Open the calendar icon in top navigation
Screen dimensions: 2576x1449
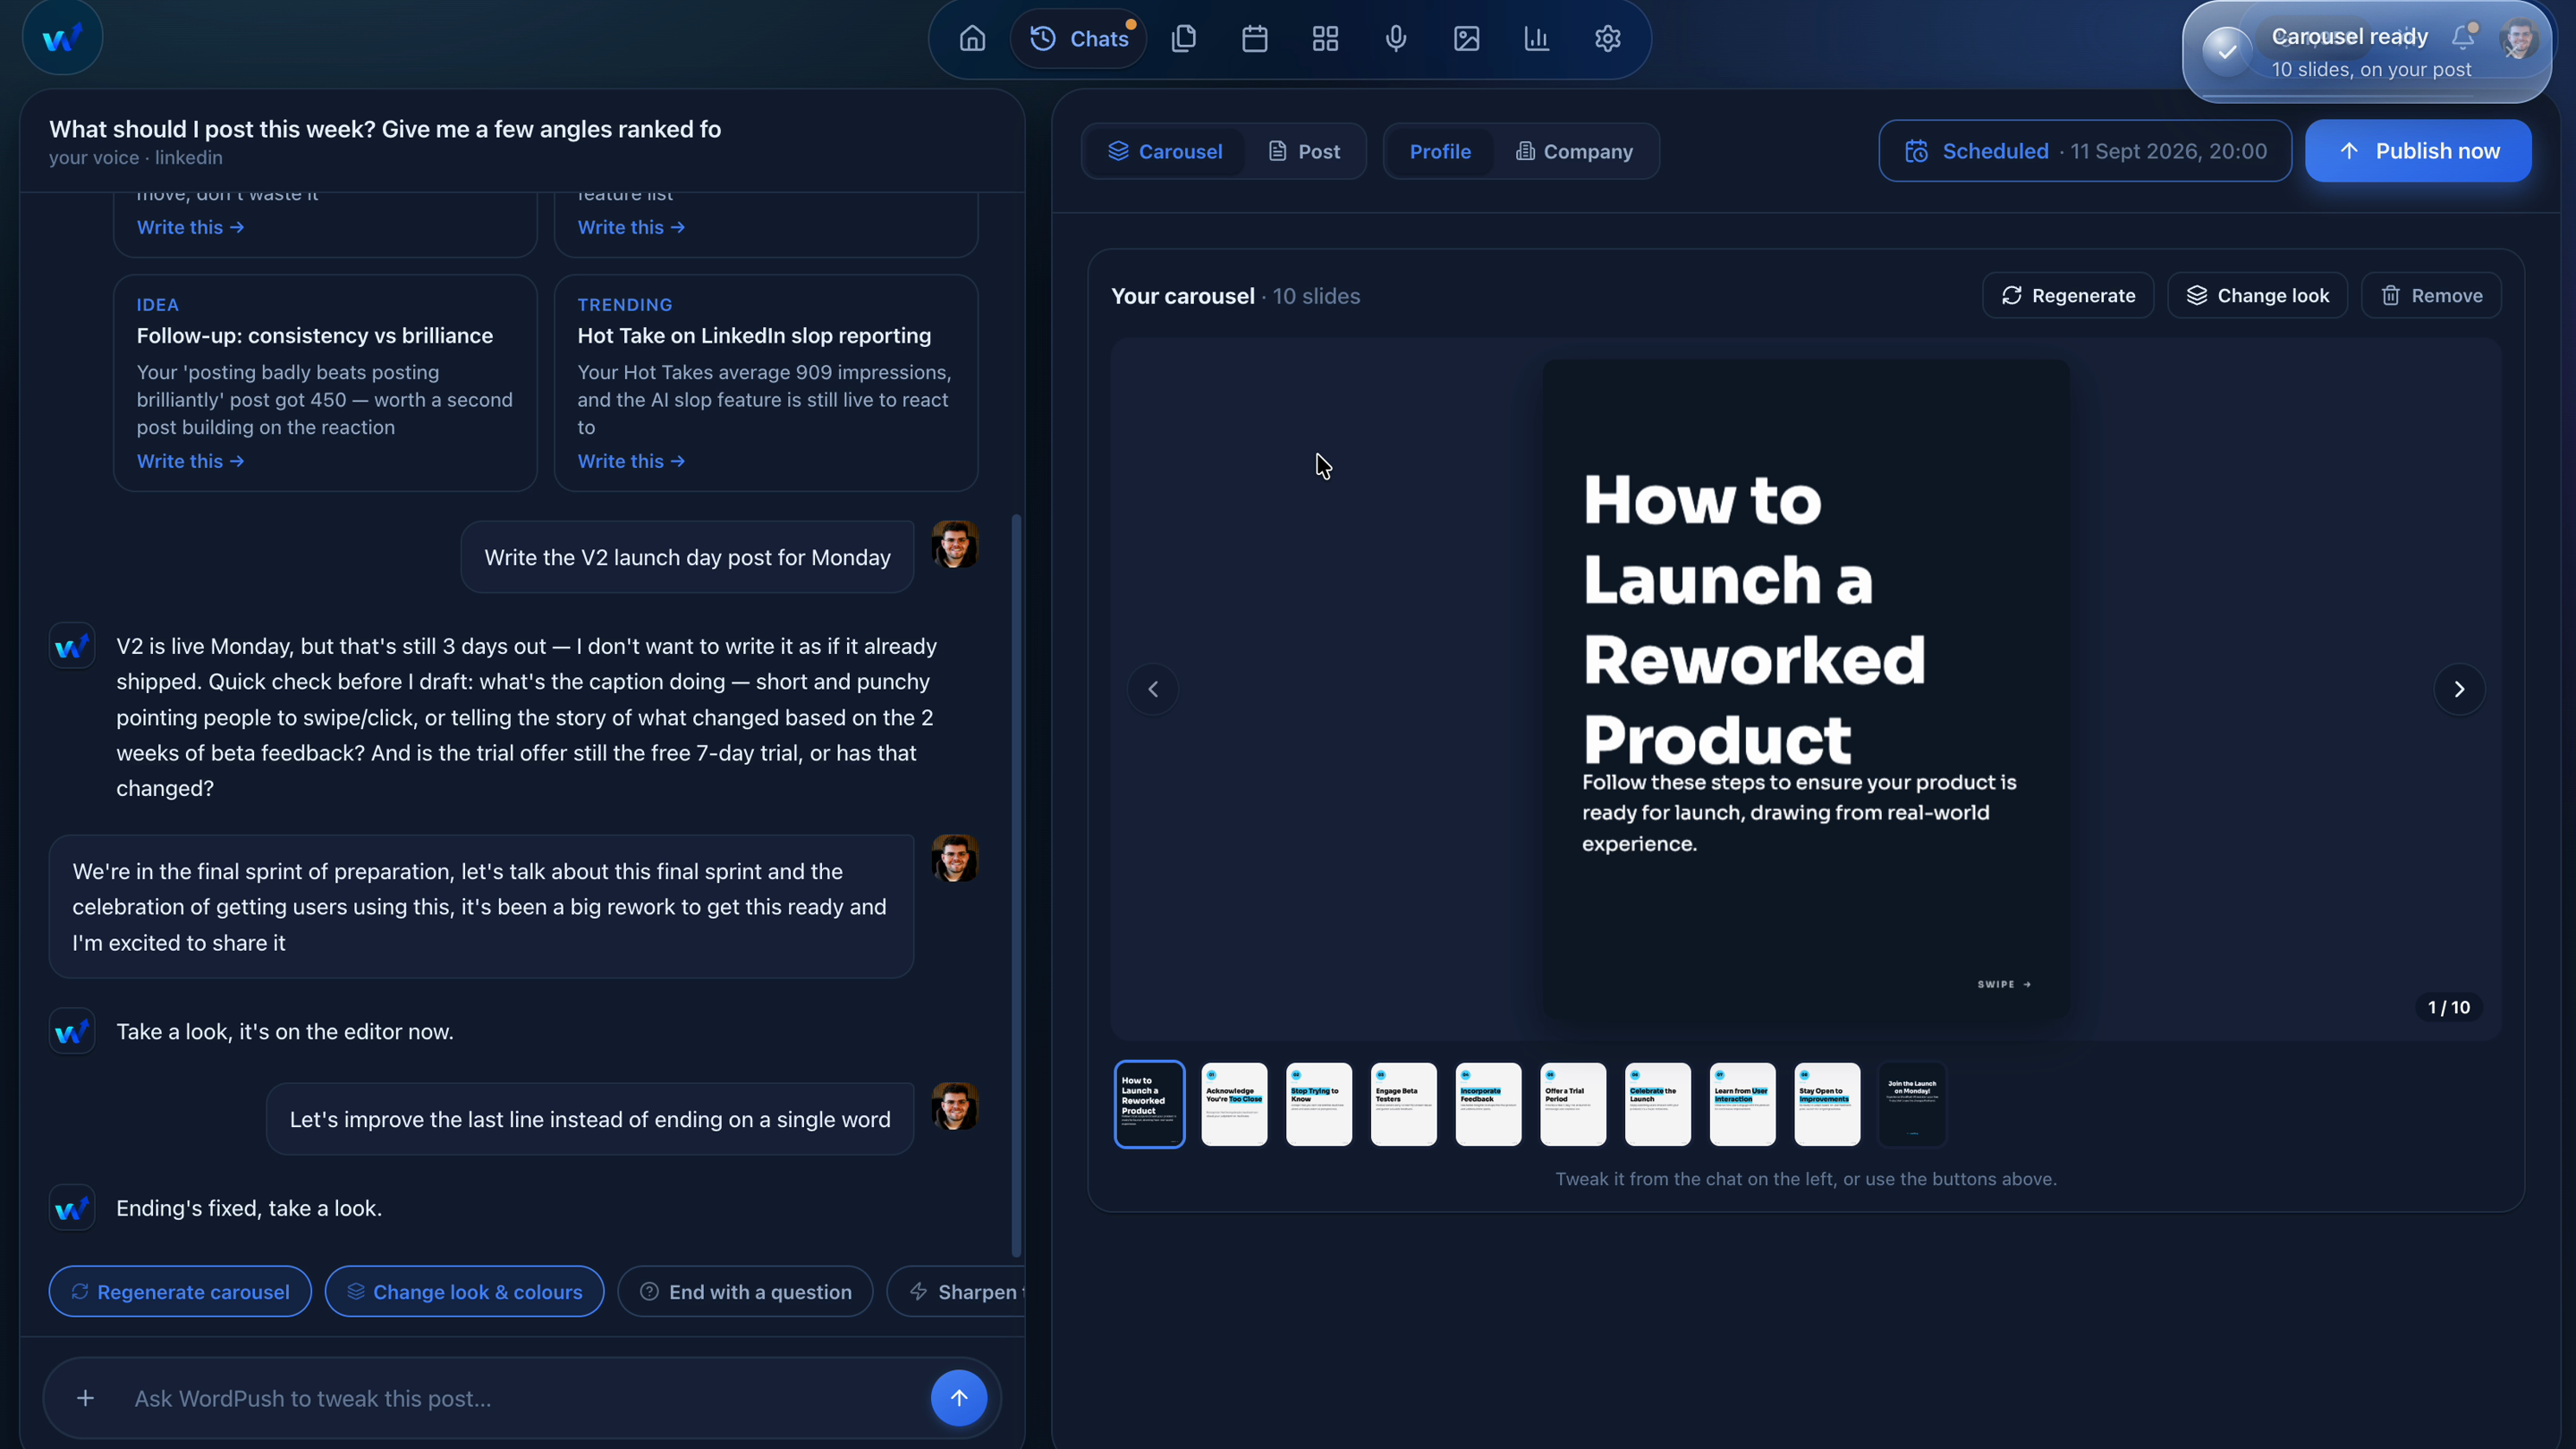[x=1255, y=39]
